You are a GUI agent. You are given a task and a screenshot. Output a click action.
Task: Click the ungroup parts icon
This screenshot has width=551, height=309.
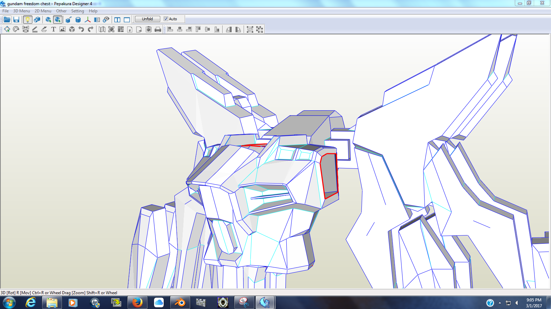point(259,29)
